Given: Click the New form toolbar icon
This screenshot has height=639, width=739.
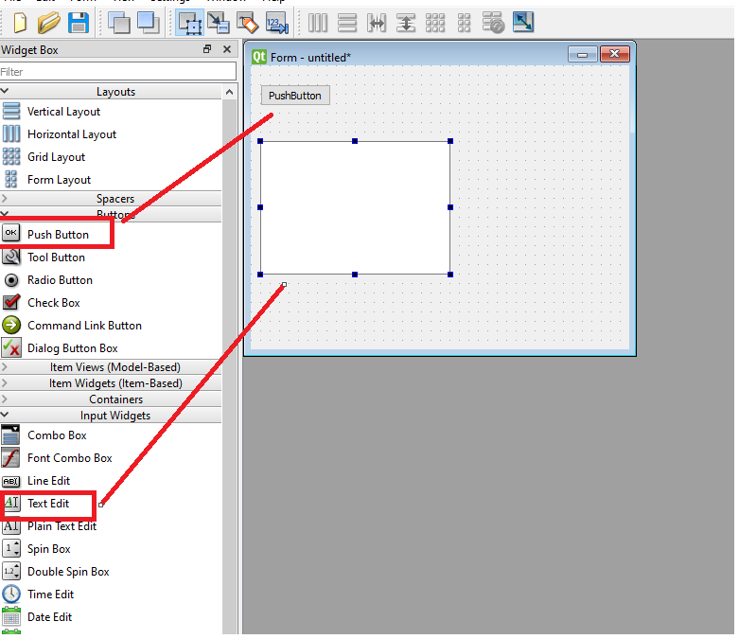Looking at the screenshot, I should pyautogui.click(x=19, y=23).
